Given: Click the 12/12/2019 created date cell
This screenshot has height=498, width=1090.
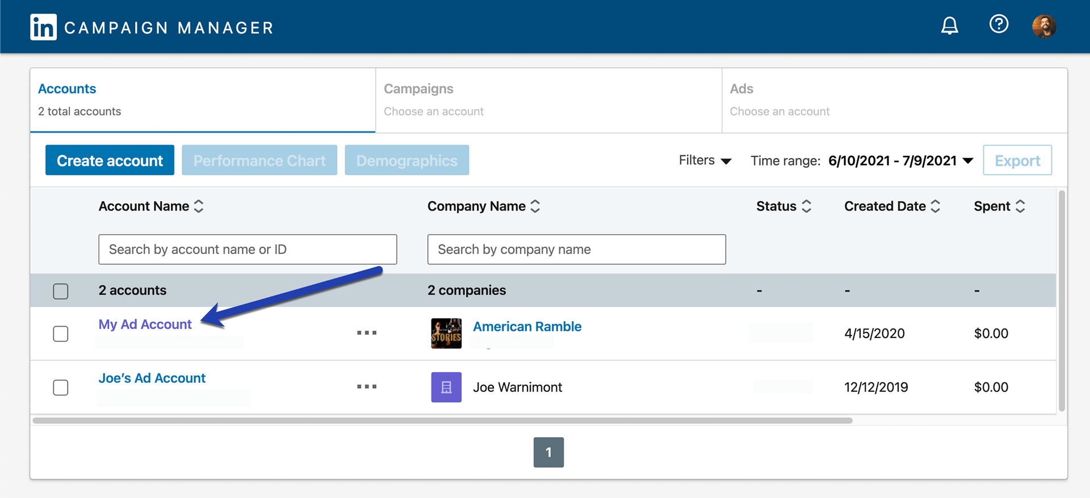Looking at the screenshot, I should tap(876, 387).
